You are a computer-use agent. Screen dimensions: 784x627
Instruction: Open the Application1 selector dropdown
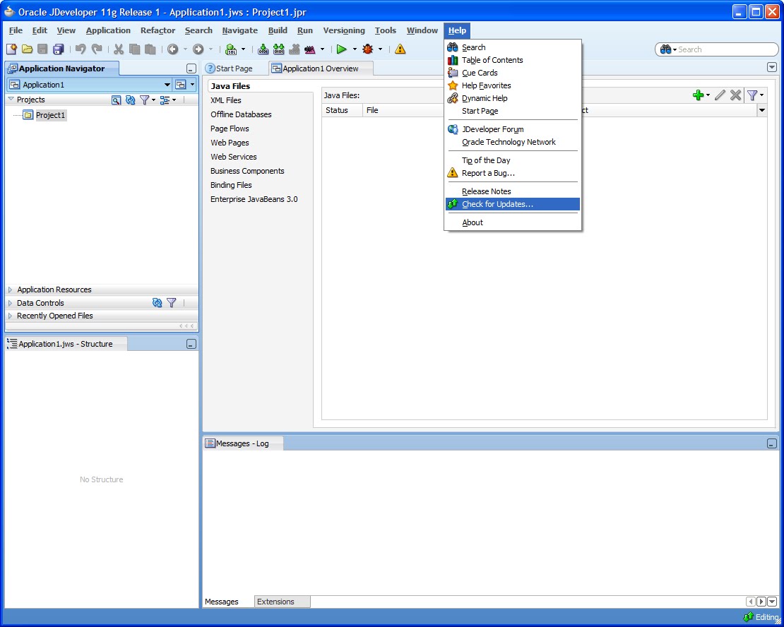click(167, 85)
